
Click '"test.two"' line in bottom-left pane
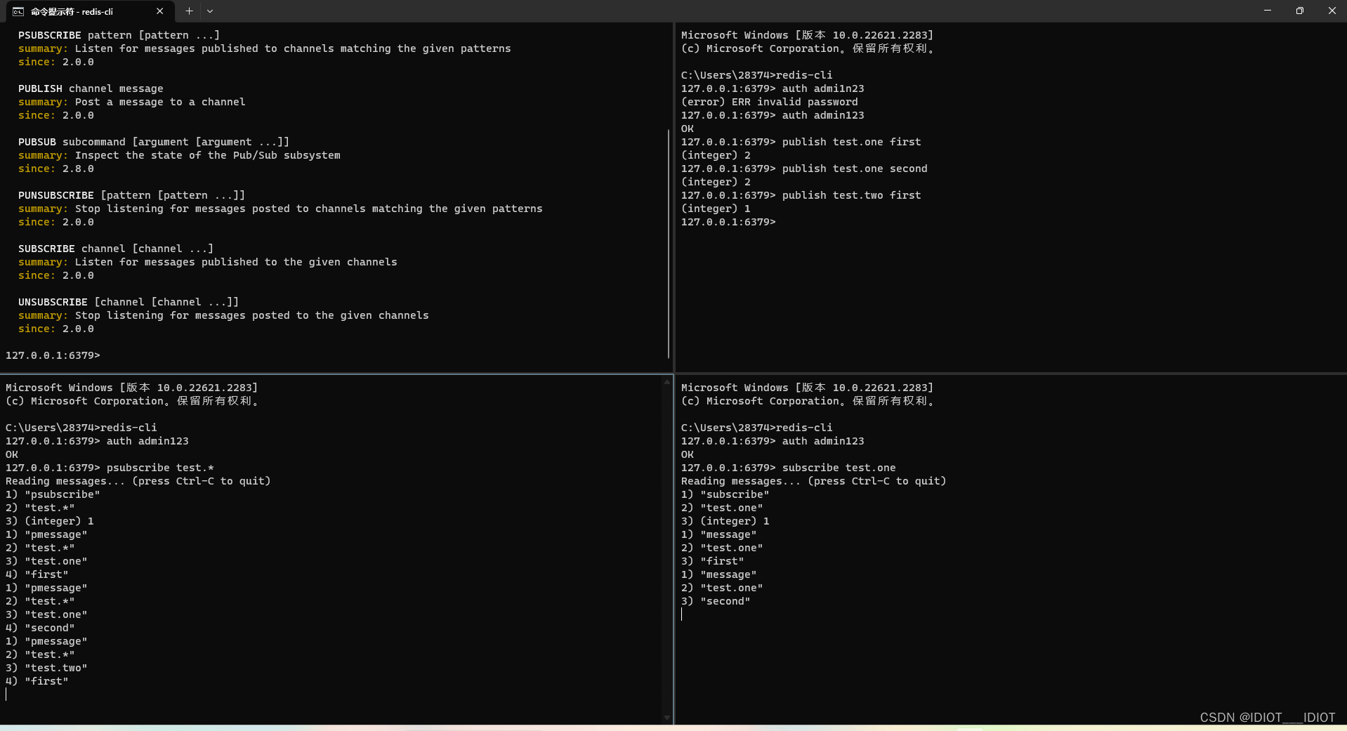[46, 668]
